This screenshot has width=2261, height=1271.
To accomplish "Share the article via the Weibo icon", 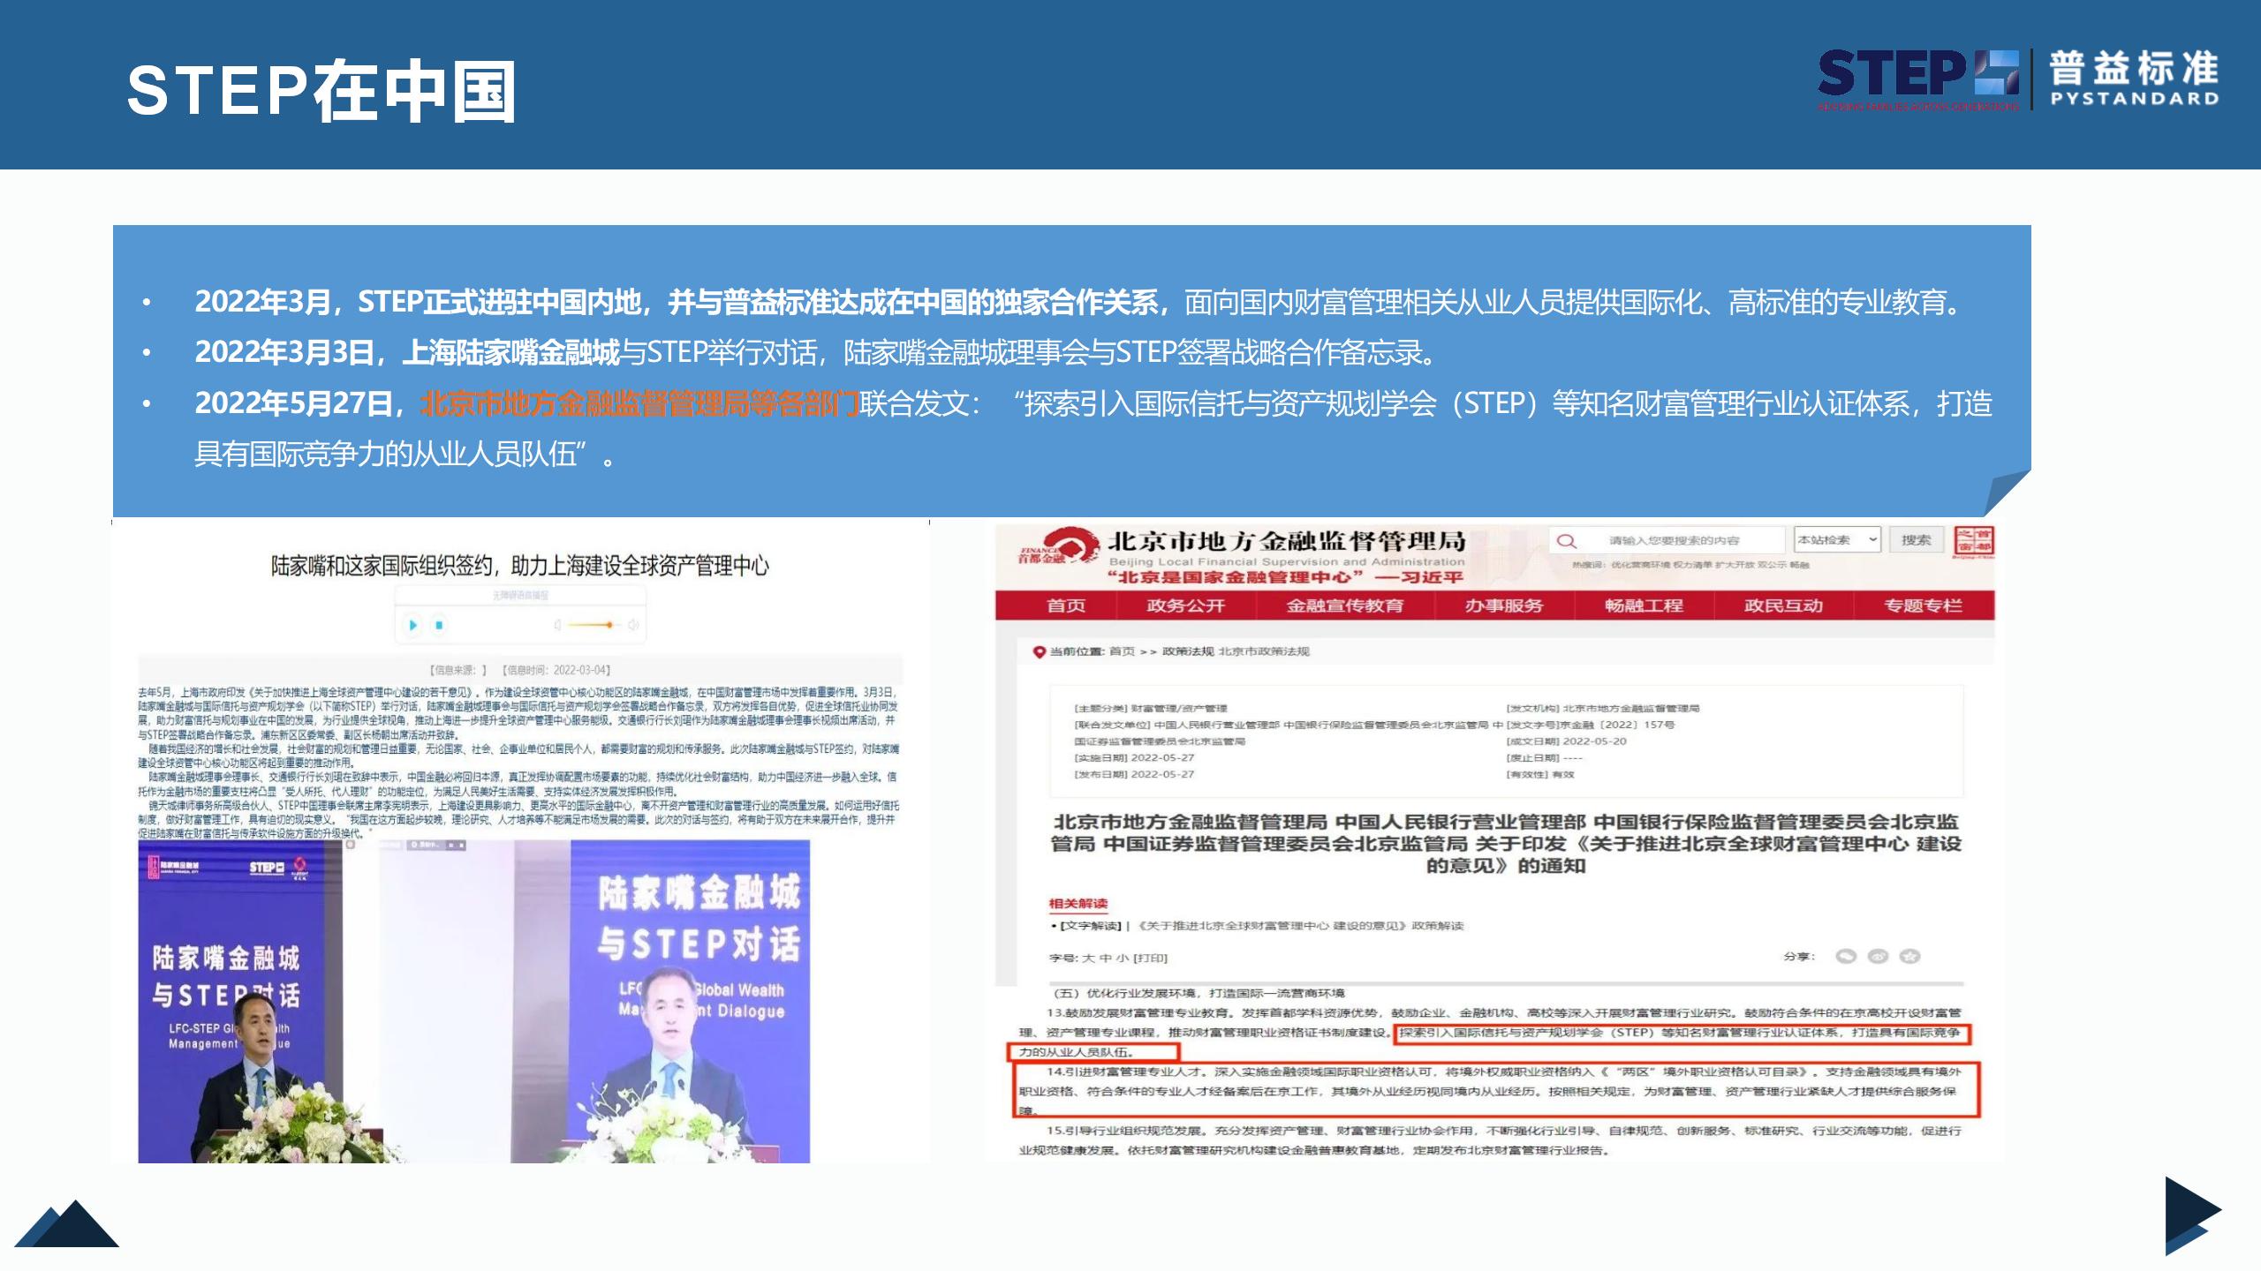I will (x=1879, y=958).
